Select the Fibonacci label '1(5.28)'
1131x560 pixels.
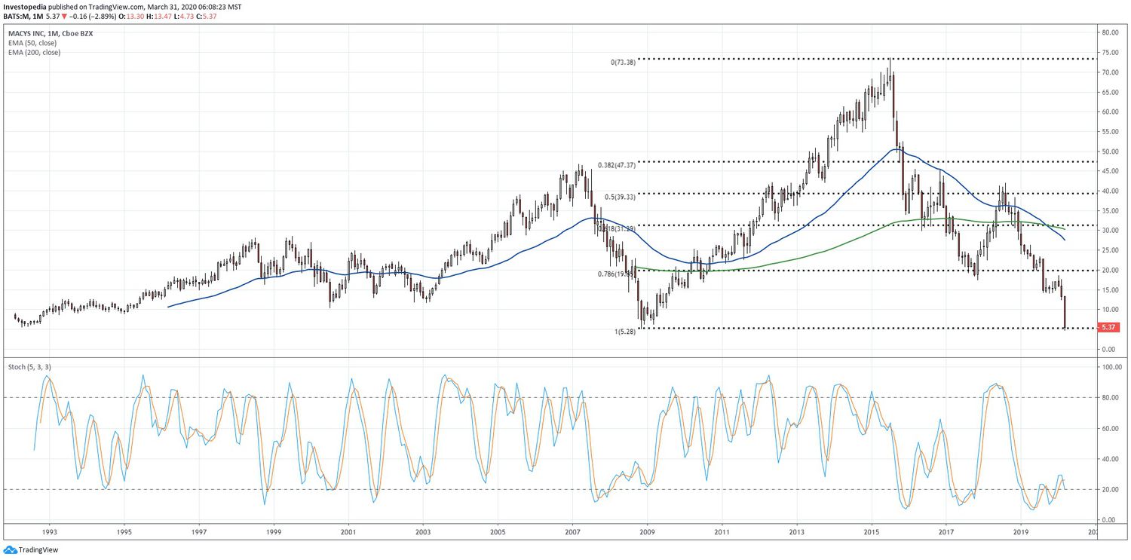tap(624, 331)
